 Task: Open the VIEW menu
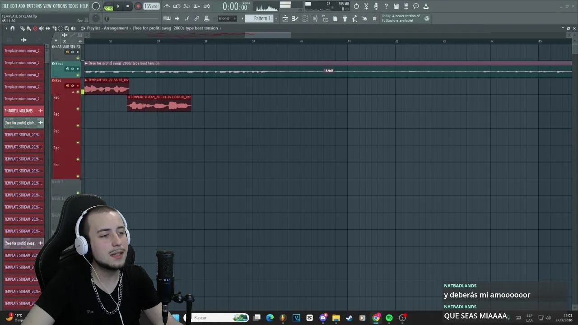click(x=47, y=6)
